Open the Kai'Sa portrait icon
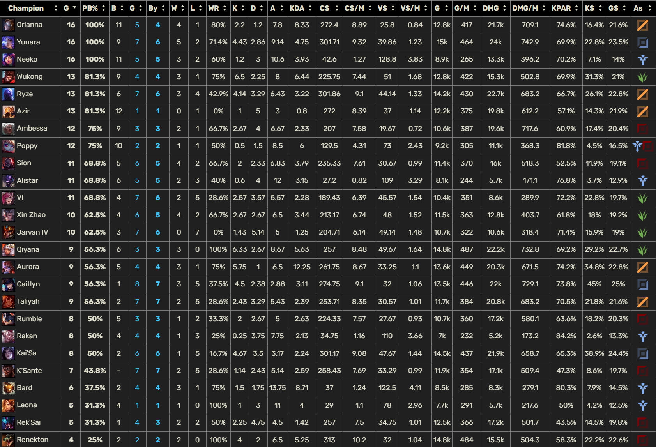This screenshot has width=656, height=447. 8,353
